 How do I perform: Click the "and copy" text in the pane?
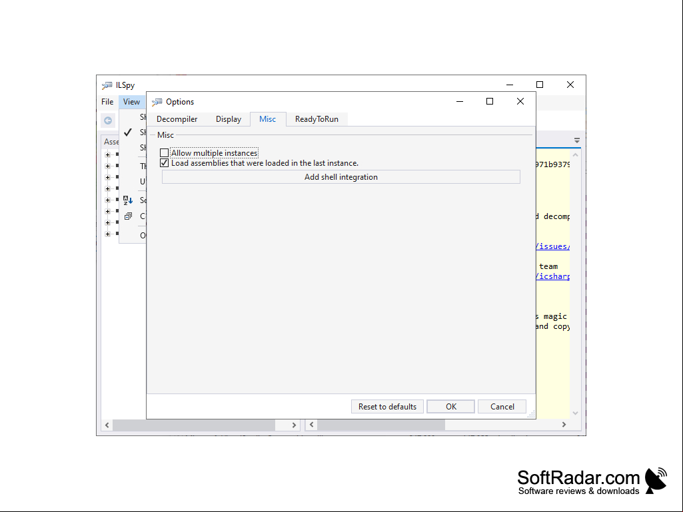pyautogui.click(x=553, y=326)
